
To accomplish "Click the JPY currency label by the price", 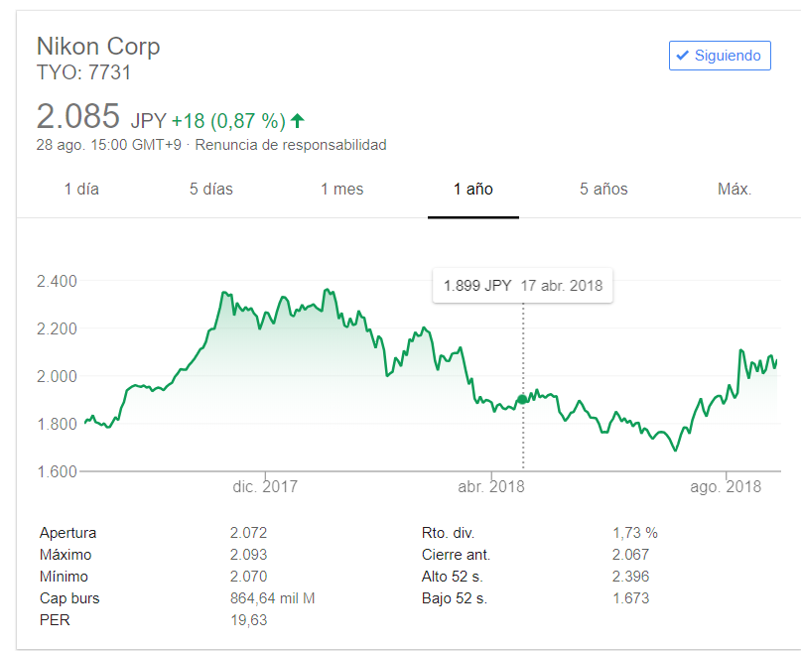I will click(148, 121).
